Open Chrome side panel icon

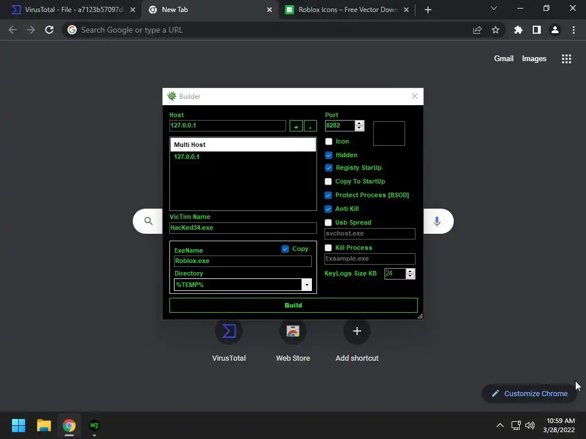click(x=537, y=30)
